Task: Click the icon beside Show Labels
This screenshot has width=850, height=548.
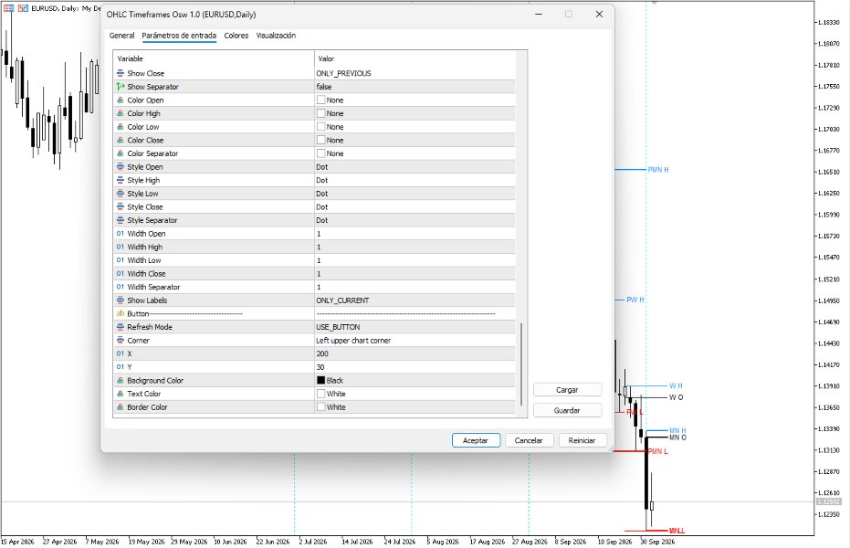Action: point(121,300)
